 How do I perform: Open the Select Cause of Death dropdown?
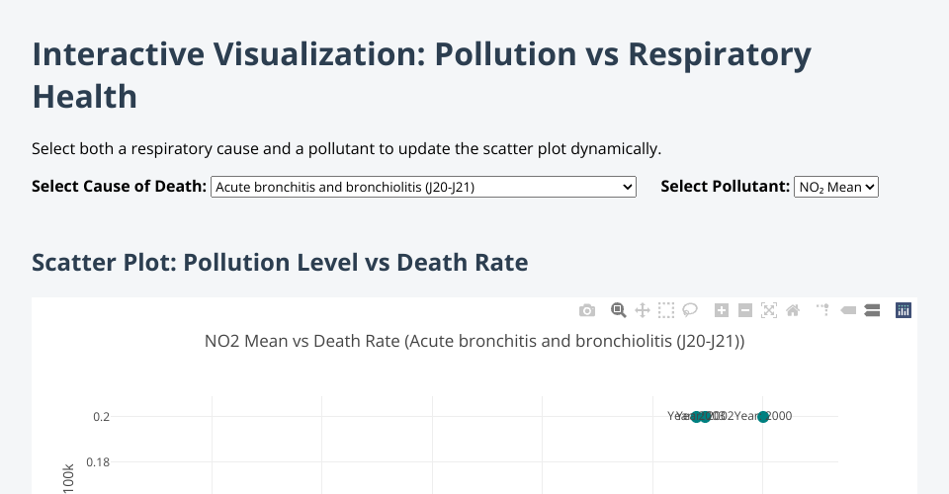[423, 186]
